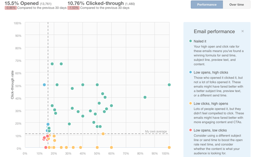Select yellow point at 100% opens, 0% clicks
The width and height of the screenshot is (253, 157).
pyautogui.click(x=169, y=148)
